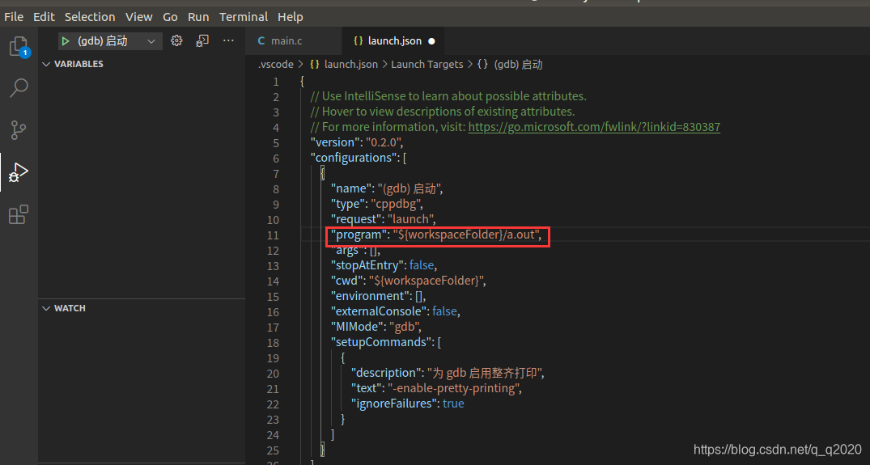Click the "-enable-pretty-printing" text value
870x465 pixels.
pyautogui.click(x=453, y=388)
